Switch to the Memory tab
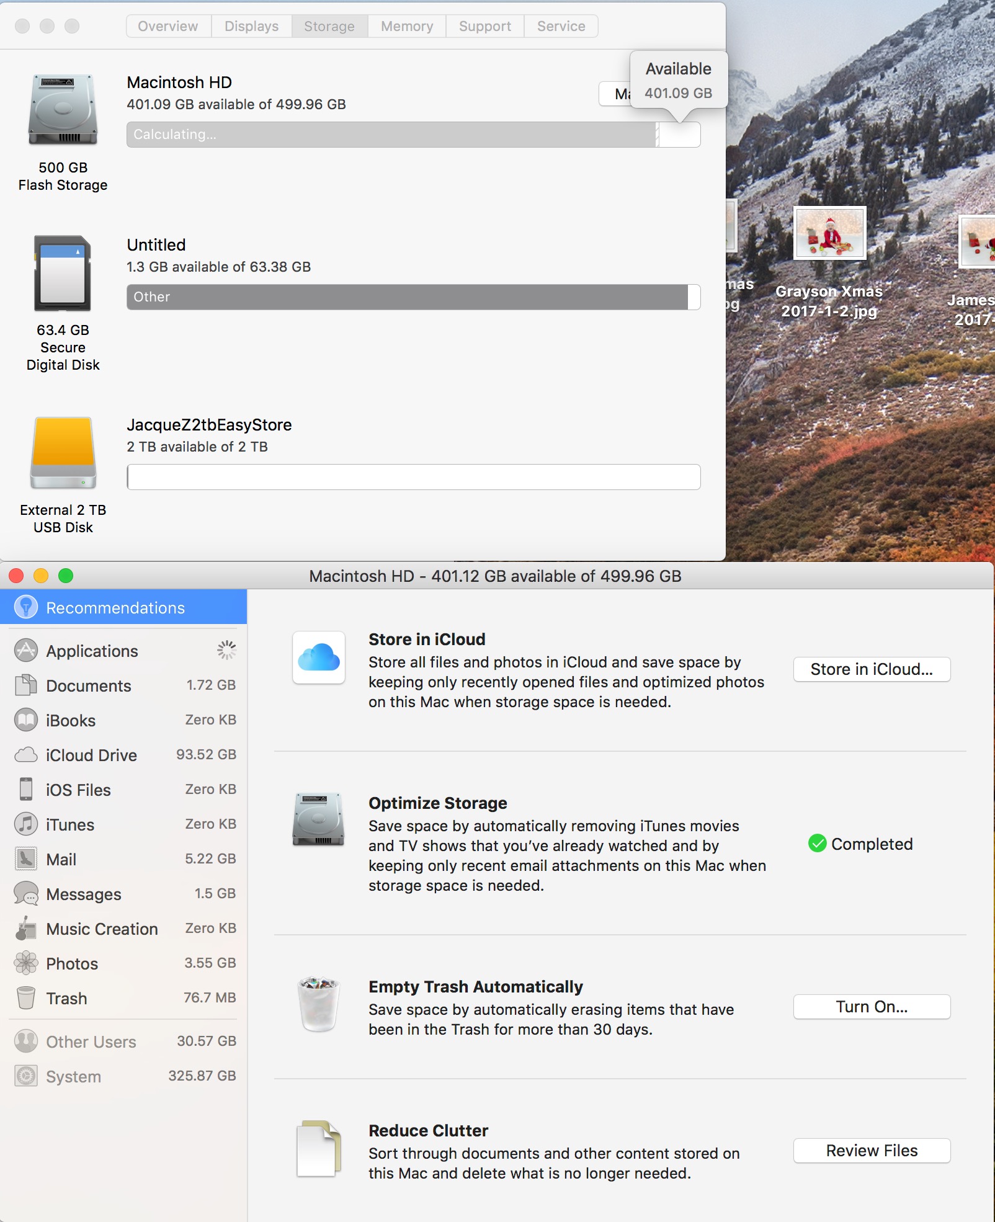The height and width of the screenshot is (1222, 995). 407,26
